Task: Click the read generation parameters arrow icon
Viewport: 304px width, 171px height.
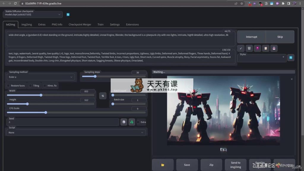Action: click(x=241, y=48)
